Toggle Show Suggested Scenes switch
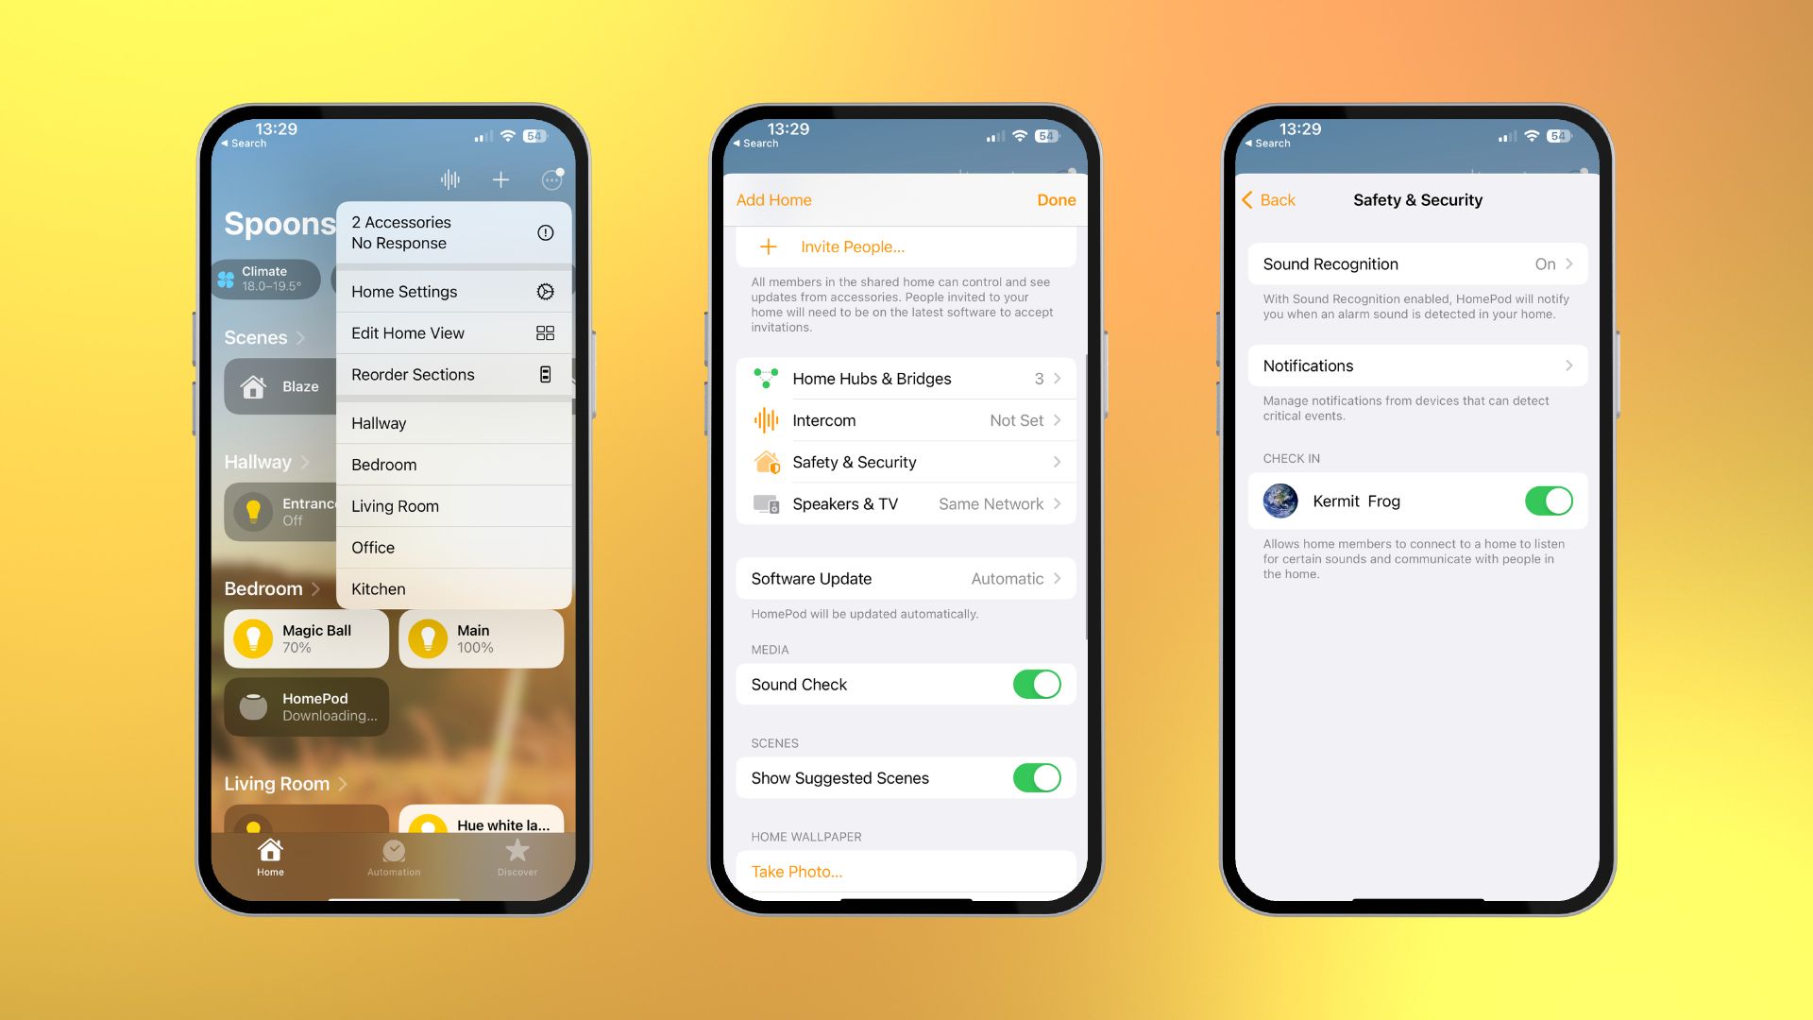Screen dimensions: 1813x1020 click(1037, 777)
